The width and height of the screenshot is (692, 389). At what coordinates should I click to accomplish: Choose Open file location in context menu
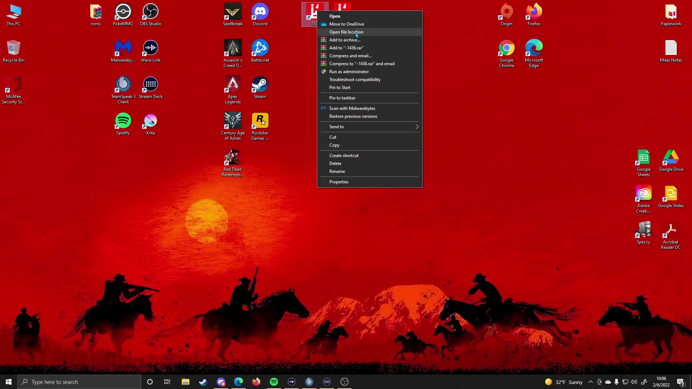(346, 32)
